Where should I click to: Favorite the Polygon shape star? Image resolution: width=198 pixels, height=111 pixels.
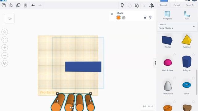(x=193, y=55)
